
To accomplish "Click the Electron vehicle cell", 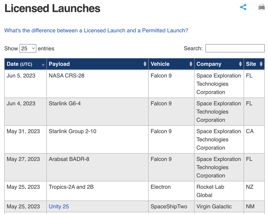I will 171,191.
